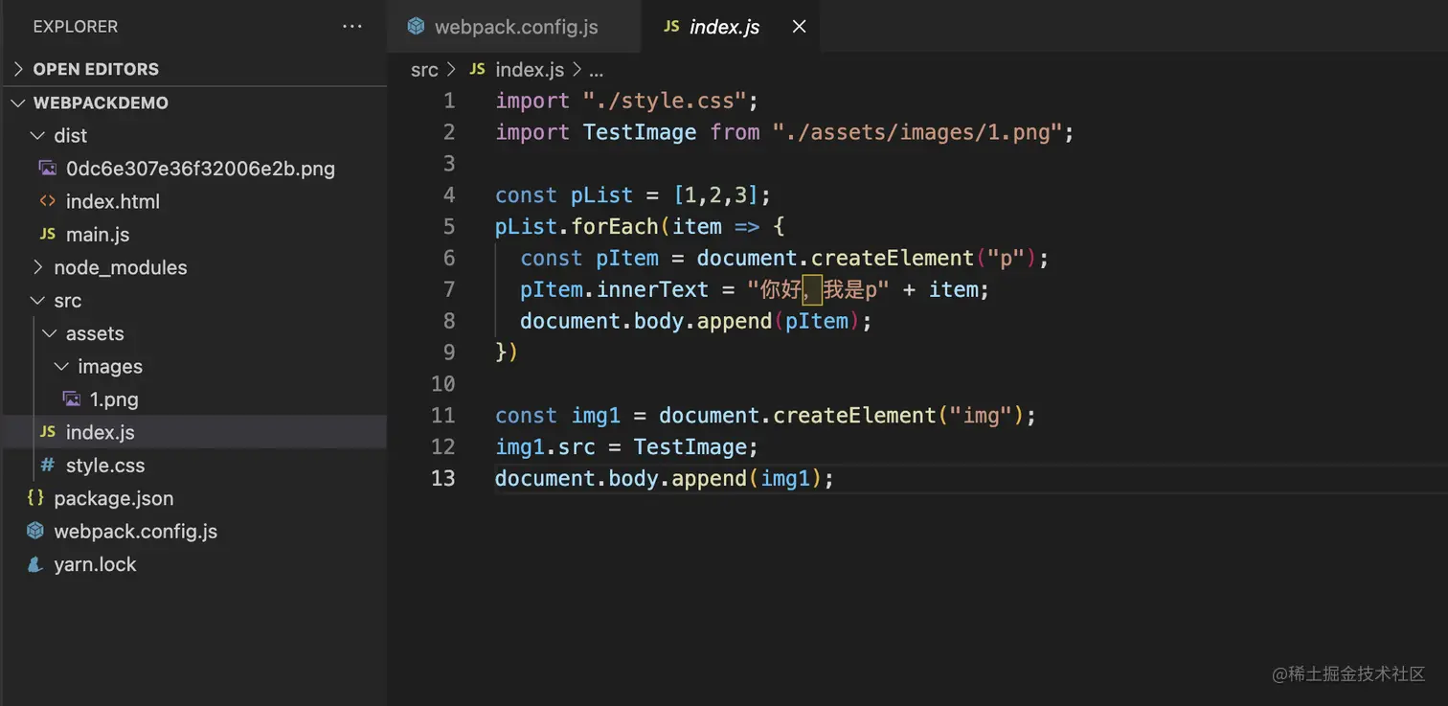Click append on line 13

tap(710, 478)
